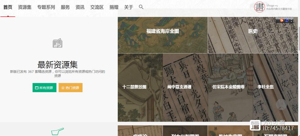Click the Shuge.org logo
Viewport: 300px width, 136px height.
pyautogui.click(x=273, y=7)
